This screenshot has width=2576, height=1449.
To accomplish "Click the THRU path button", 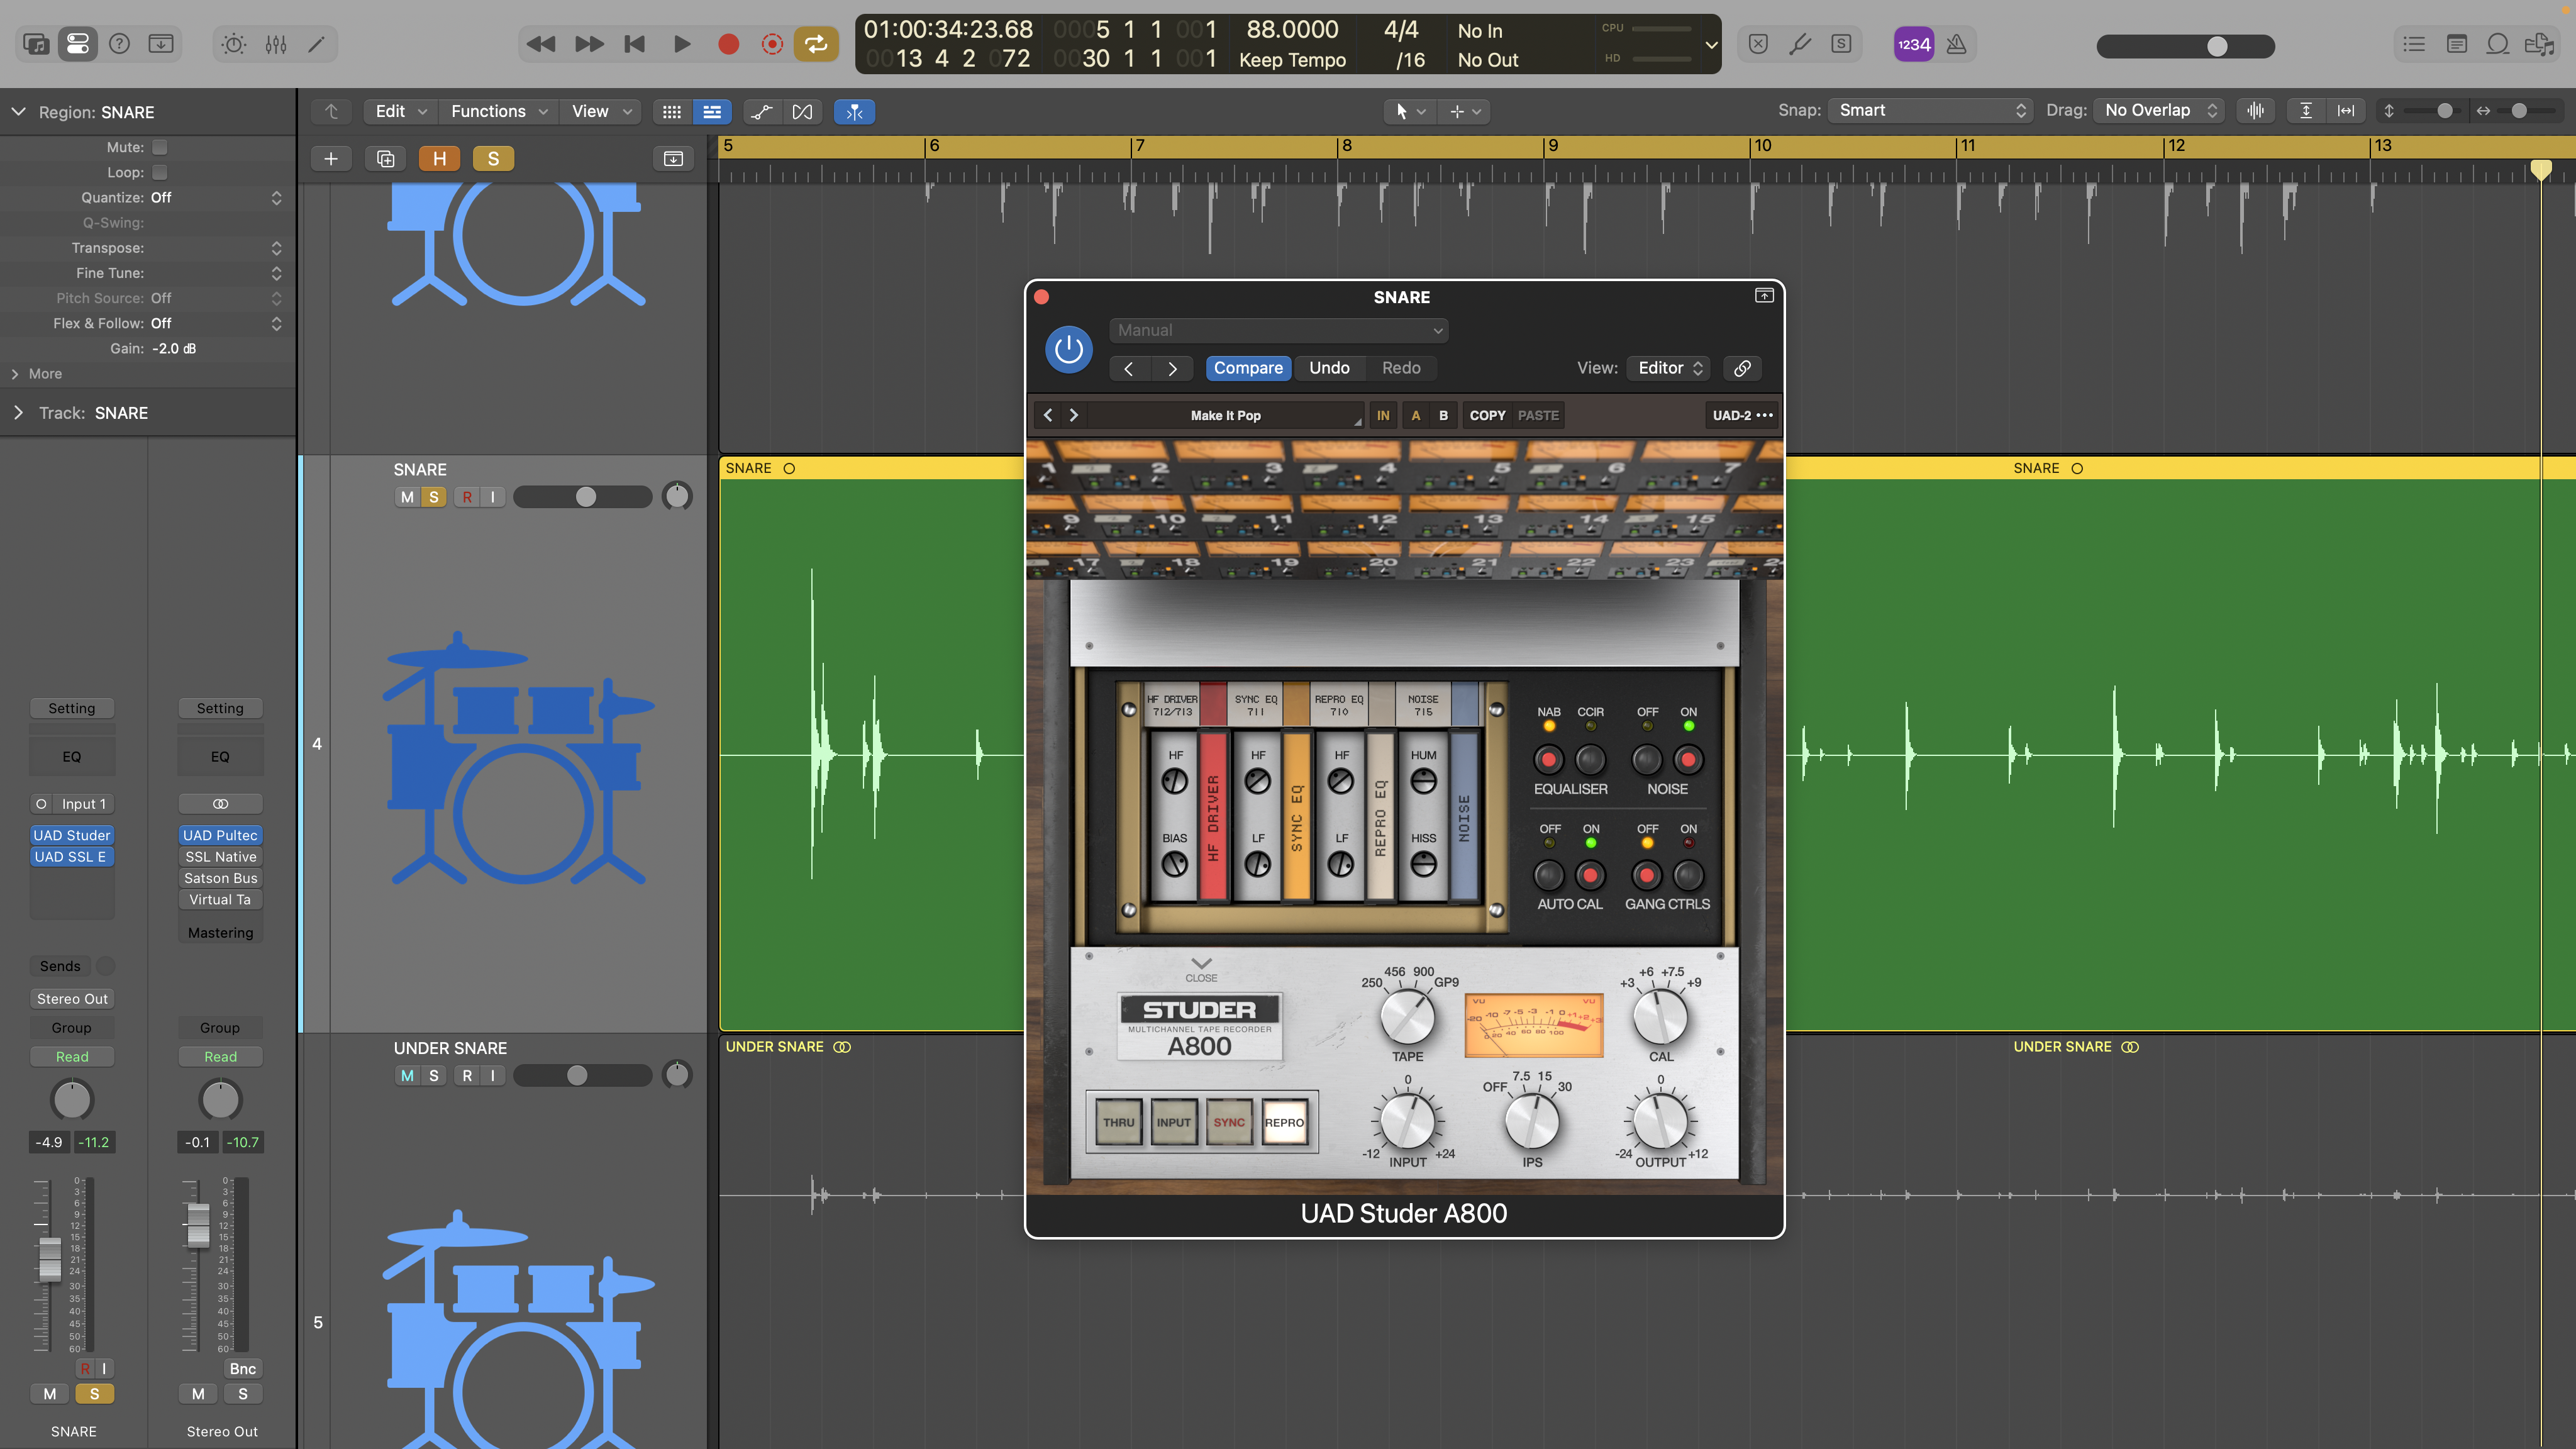I will [1118, 1122].
